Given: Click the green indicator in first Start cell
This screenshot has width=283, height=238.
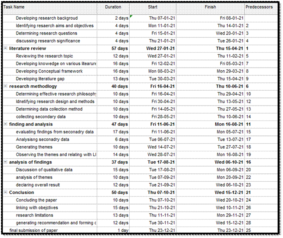Looking at the screenshot, I should click(x=131, y=16).
